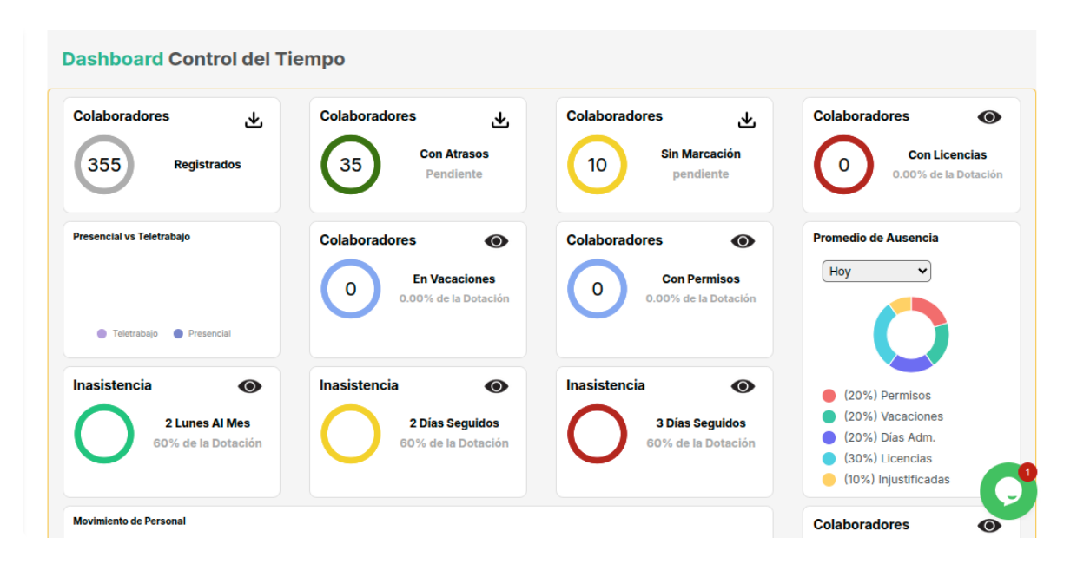The image size is (1077, 564).
Task: View 2 Lunes Al Mes absences eye icon
Action: click(250, 386)
